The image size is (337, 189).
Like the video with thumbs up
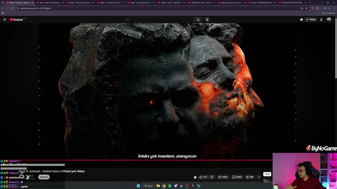(203, 177)
